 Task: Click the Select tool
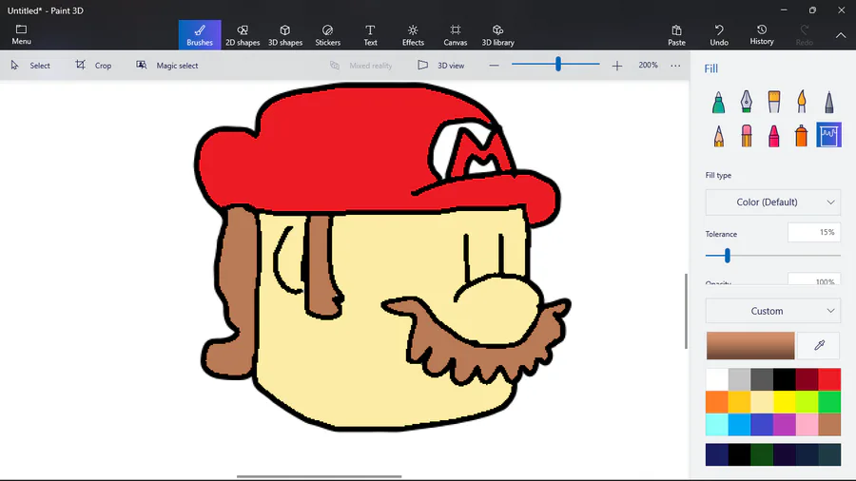click(30, 66)
